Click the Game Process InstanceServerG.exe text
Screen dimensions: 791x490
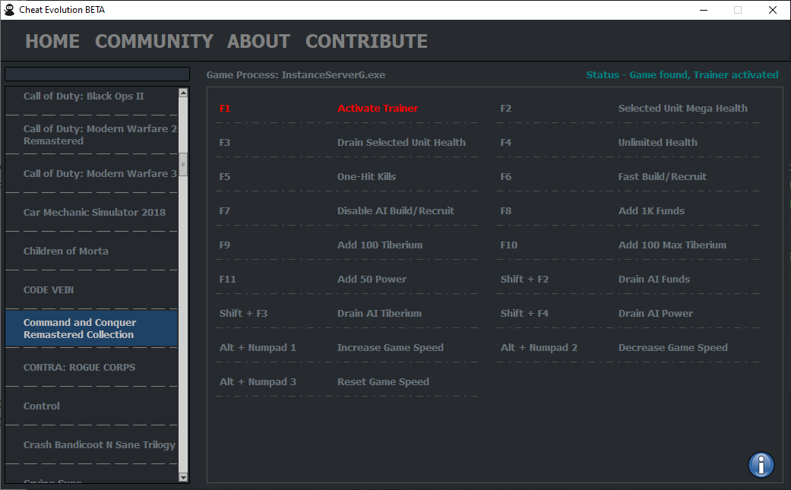(296, 75)
